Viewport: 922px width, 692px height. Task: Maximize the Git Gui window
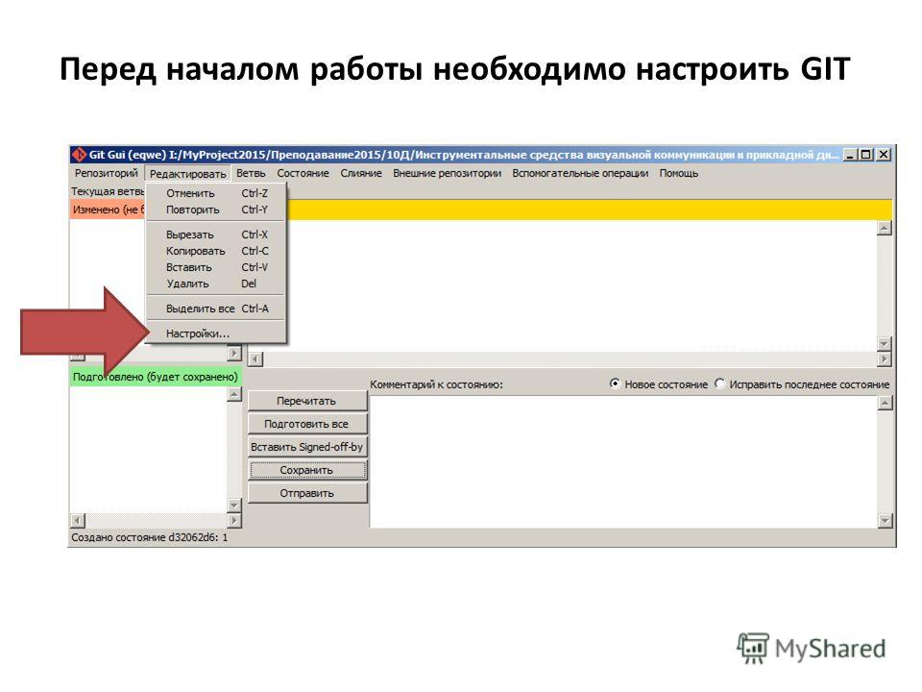866,155
